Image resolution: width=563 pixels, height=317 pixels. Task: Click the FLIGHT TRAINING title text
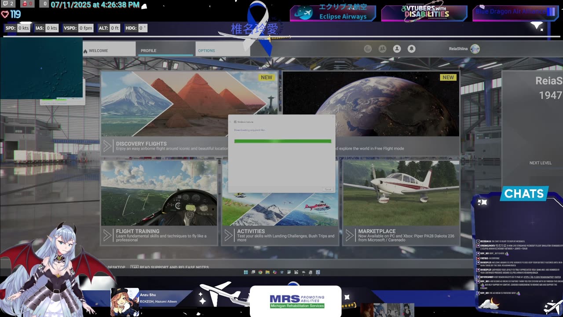138,231
